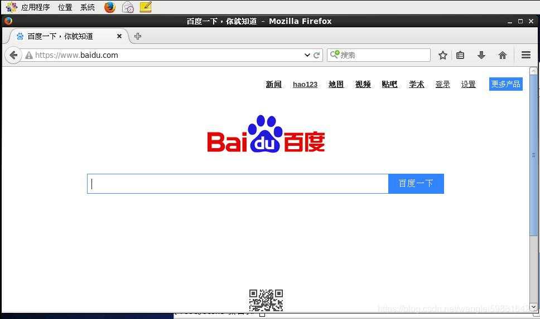
Task: Click the scrollbar up arrow
Action: [533, 71]
